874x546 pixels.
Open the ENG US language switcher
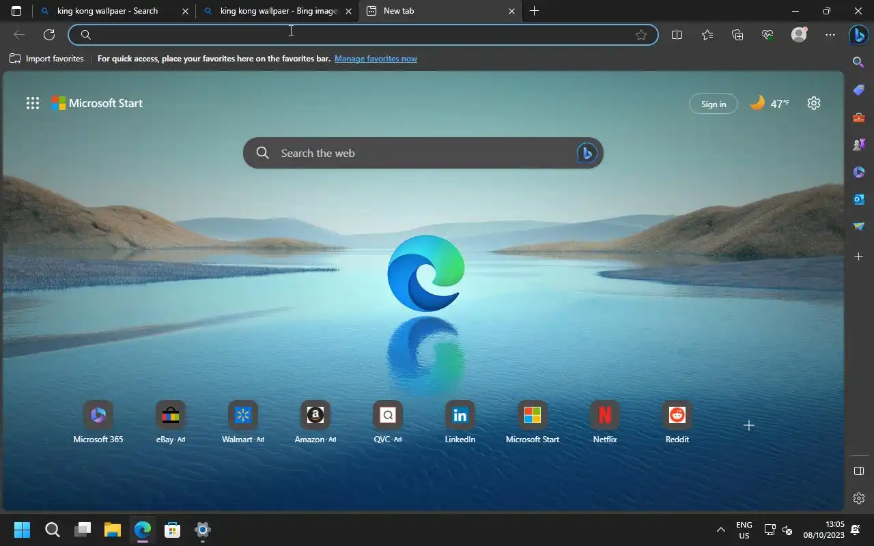[744, 530]
